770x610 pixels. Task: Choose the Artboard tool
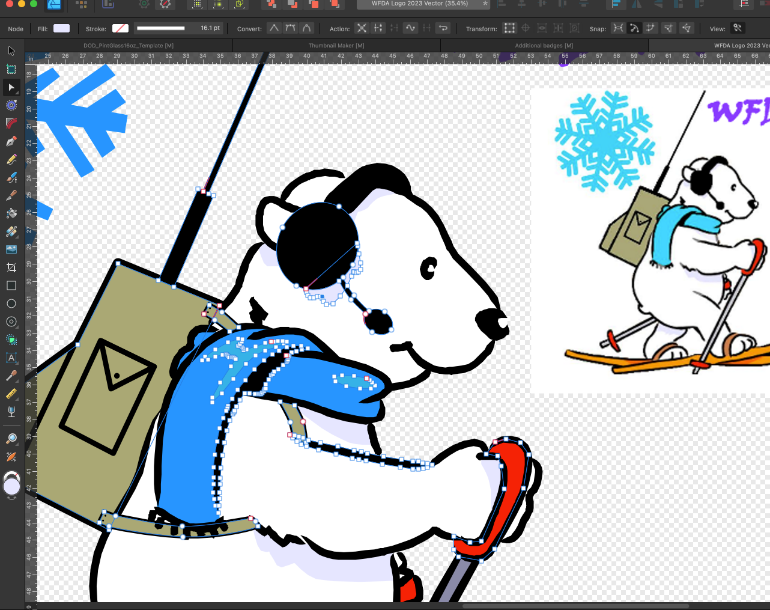tap(11, 69)
